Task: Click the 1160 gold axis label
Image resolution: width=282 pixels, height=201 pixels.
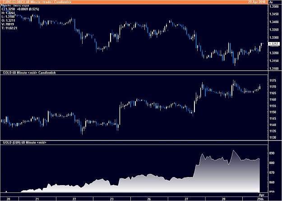Action: click(x=273, y=99)
